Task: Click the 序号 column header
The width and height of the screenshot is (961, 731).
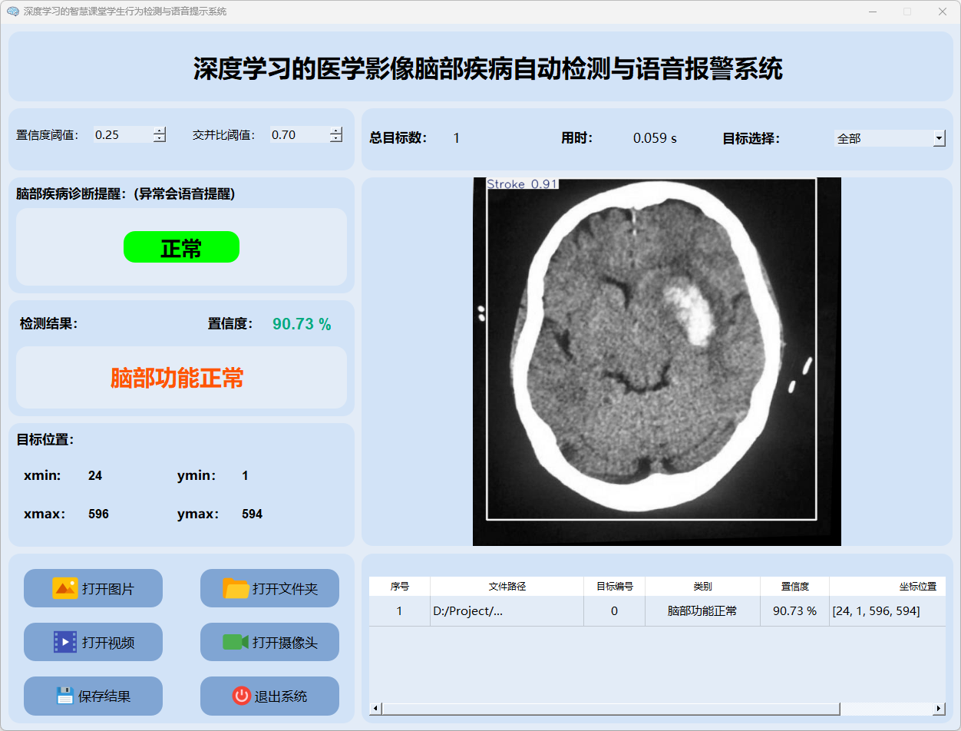Action: click(400, 586)
